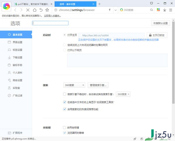
Task: Open the 360搜索 default engine dropdown
Action: (74, 85)
